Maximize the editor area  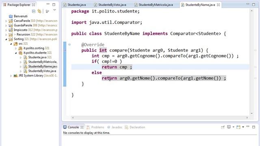253,4
